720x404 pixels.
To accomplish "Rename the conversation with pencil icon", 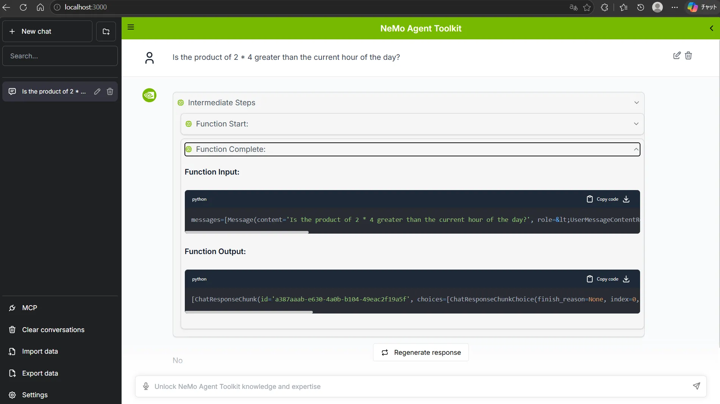I will tap(97, 92).
